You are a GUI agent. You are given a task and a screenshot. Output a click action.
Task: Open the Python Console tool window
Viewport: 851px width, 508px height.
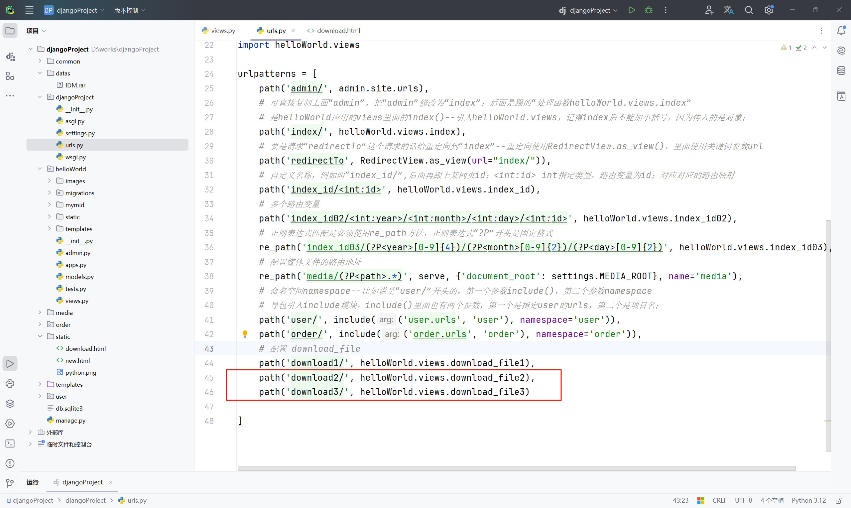click(x=10, y=383)
